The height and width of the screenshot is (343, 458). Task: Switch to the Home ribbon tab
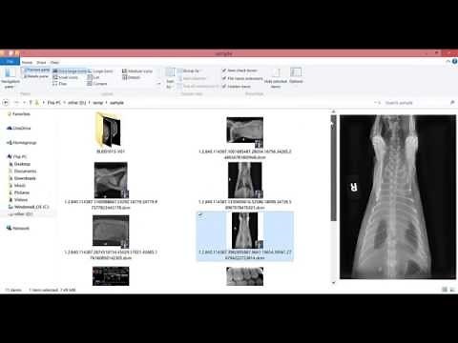(27, 62)
